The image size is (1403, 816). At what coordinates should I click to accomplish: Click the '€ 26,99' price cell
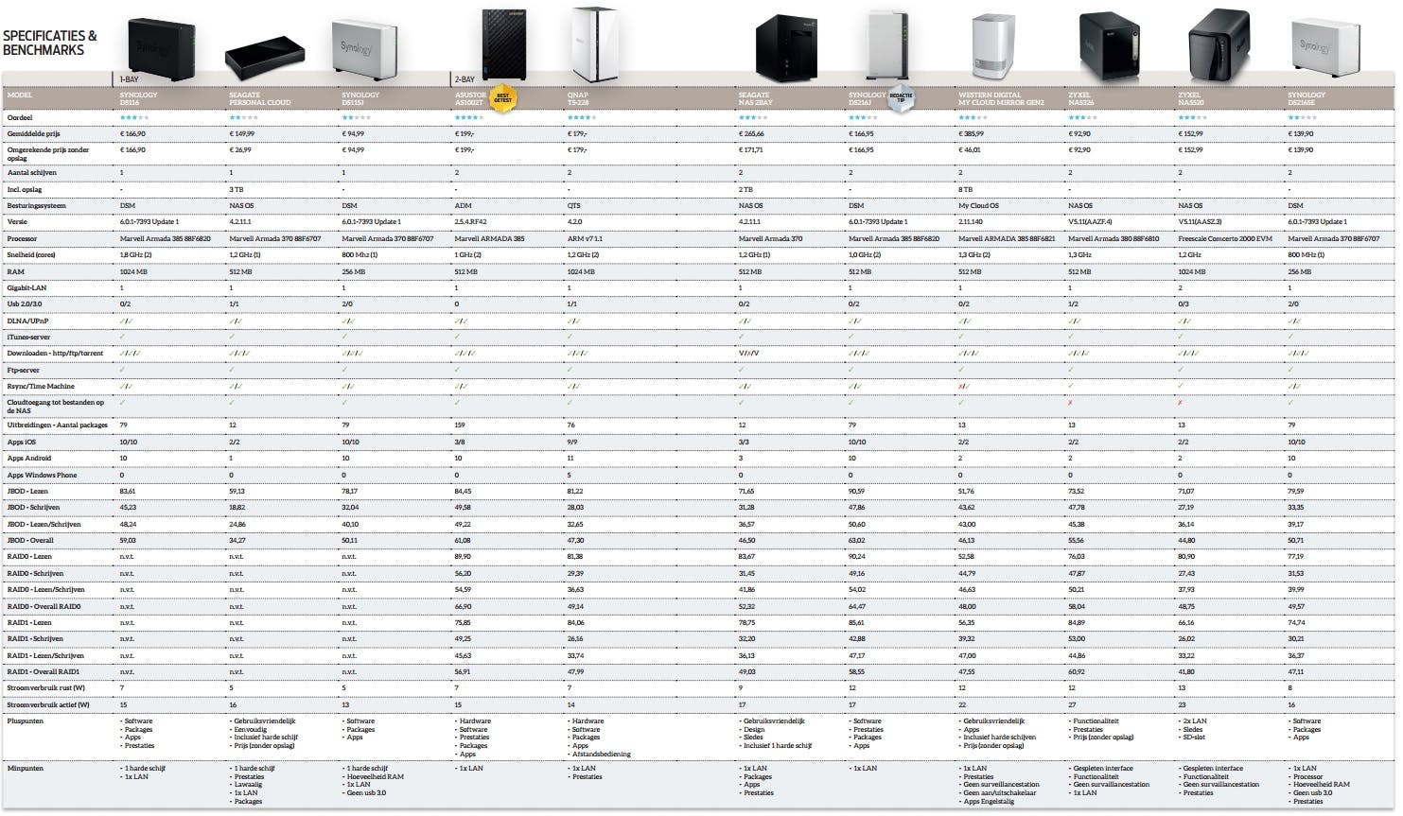click(240, 149)
